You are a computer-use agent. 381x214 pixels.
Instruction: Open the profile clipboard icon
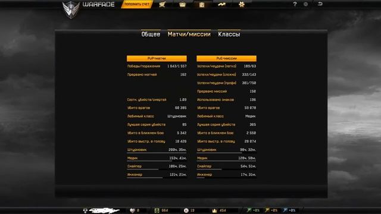(x=202, y=5)
